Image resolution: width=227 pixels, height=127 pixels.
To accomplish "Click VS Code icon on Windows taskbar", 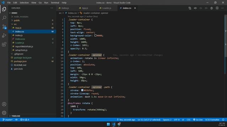I will (113, 124).
